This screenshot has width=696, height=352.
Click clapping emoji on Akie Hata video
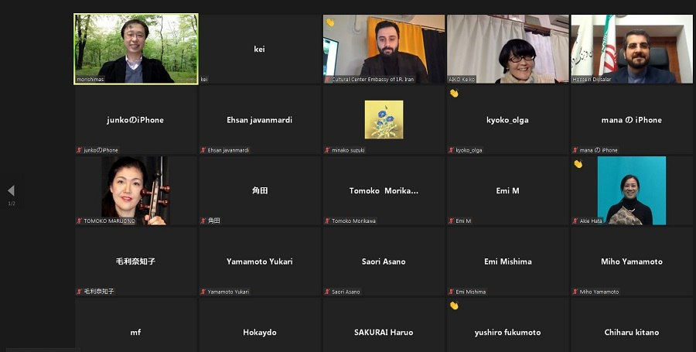coord(578,164)
